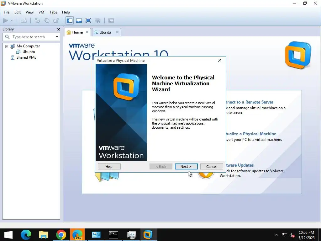The height and width of the screenshot is (241, 321).
Task: Open the File menu
Action: click(x=7, y=12)
